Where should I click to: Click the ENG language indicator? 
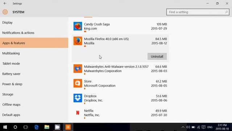pyautogui.click(x=210, y=127)
